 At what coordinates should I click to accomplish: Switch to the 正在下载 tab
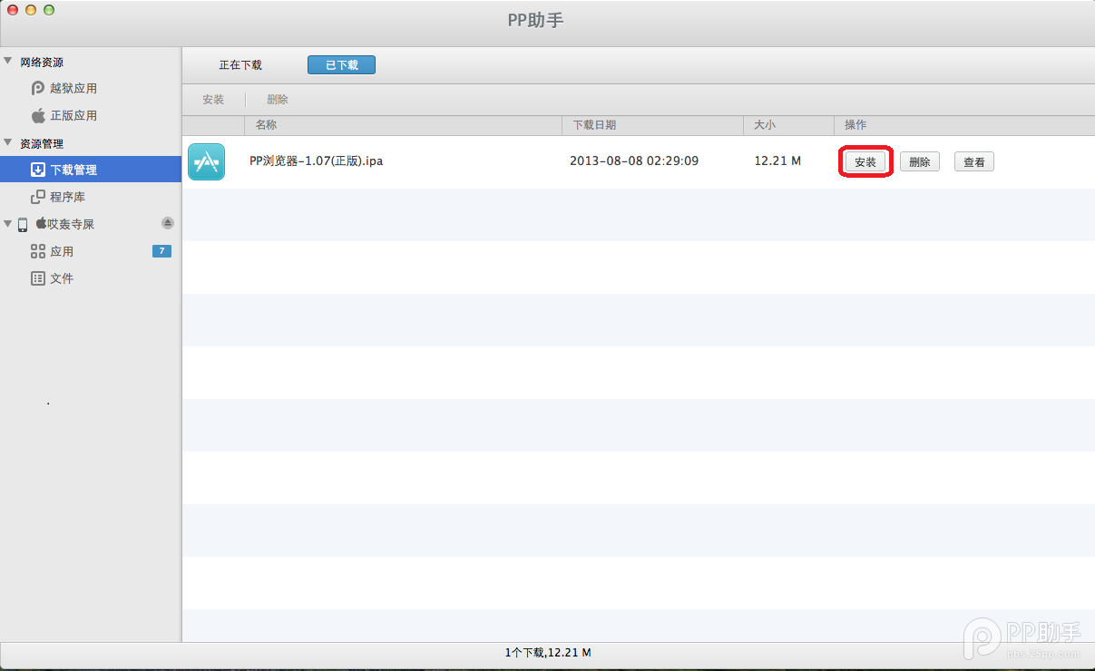(240, 65)
